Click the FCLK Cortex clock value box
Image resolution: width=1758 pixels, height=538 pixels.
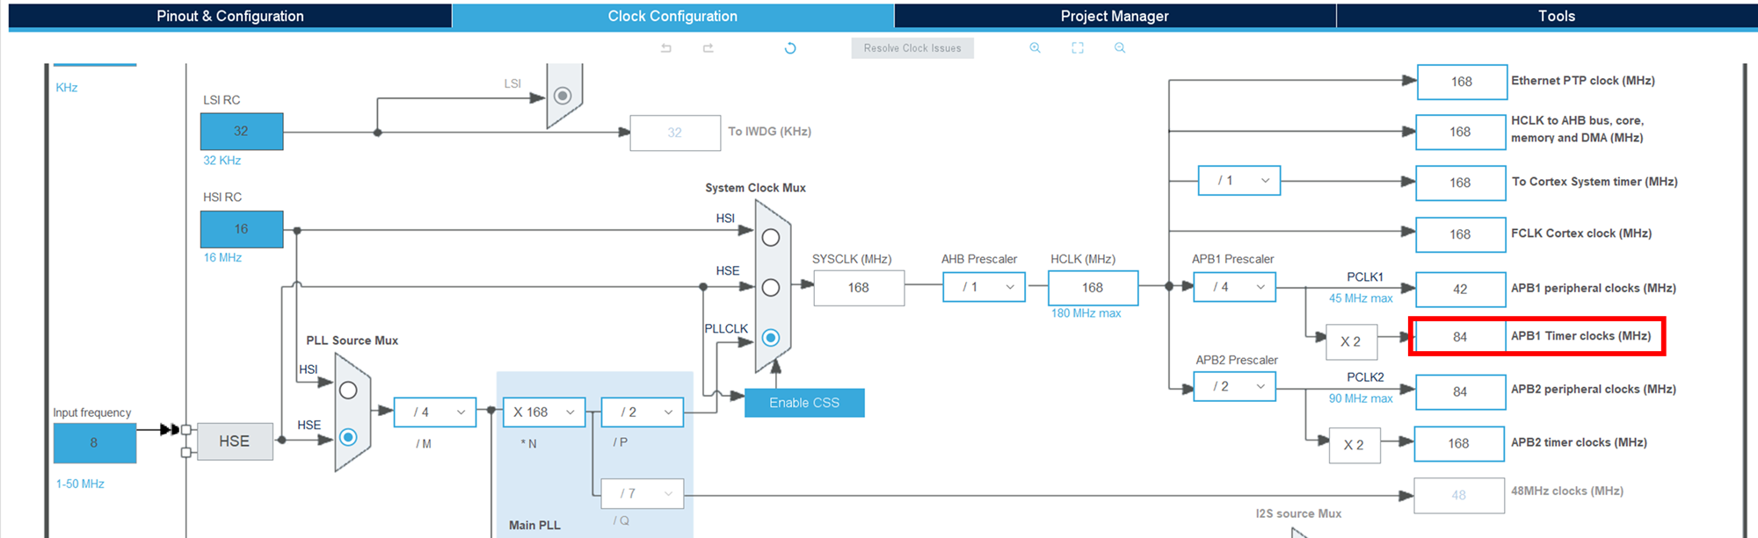point(1461,234)
